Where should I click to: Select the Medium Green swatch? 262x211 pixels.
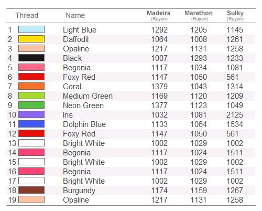[31, 96]
